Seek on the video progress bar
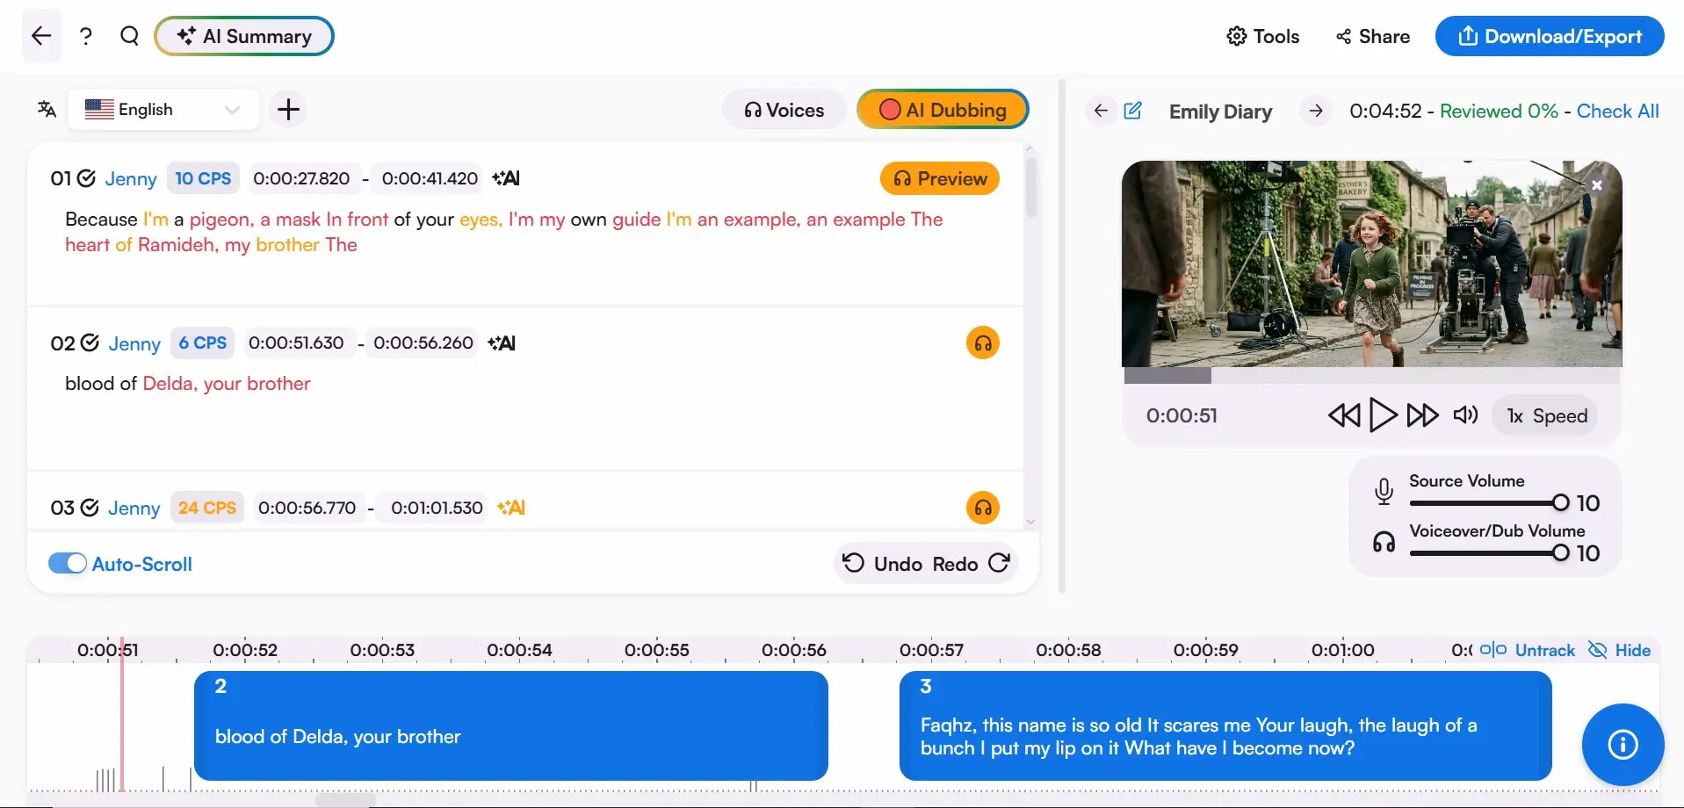This screenshot has width=1684, height=808. coord(1371,376)
